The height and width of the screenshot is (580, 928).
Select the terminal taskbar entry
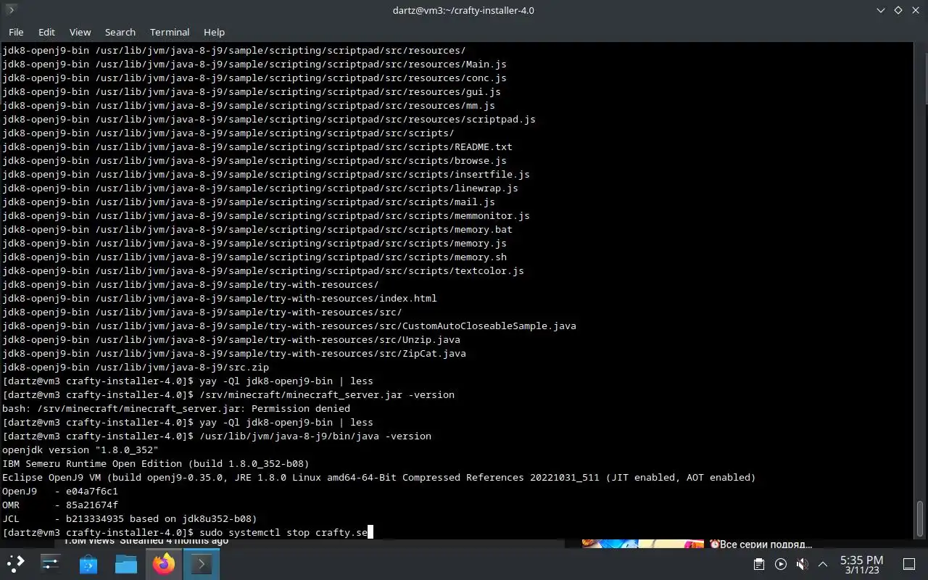pyautogui.click(x=201, y=563)
